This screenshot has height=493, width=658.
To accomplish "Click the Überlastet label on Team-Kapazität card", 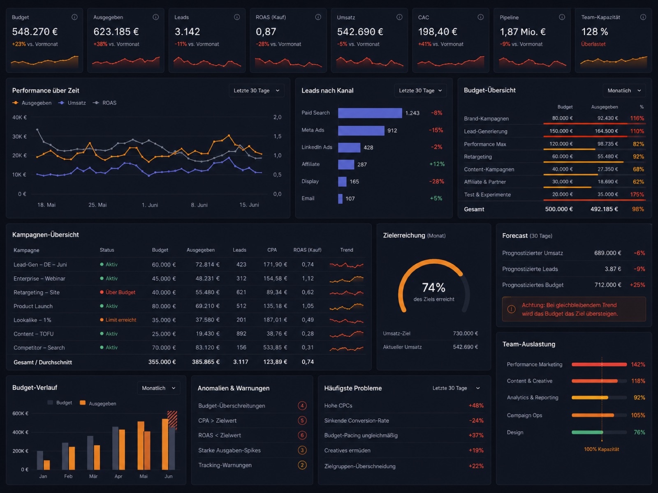I will (x=593, y=44).
